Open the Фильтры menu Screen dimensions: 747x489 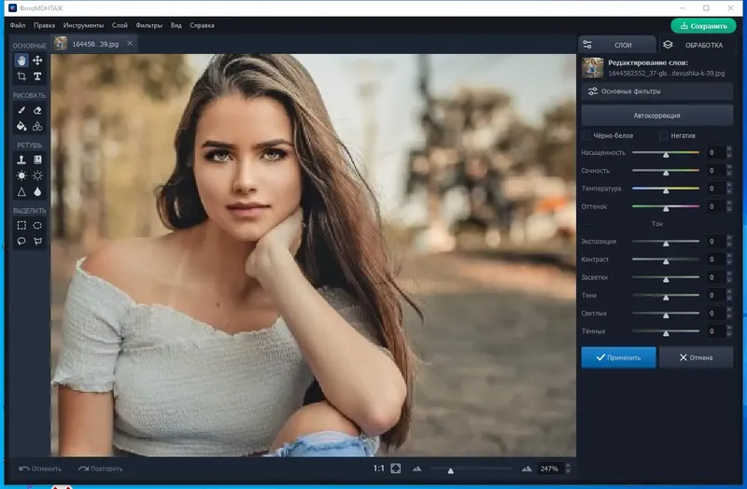point(149,25)
